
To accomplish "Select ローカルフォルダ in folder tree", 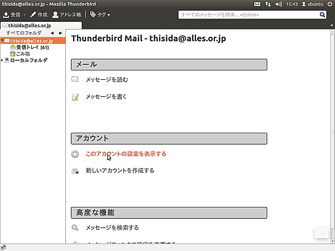I will [x=26, y=60].
